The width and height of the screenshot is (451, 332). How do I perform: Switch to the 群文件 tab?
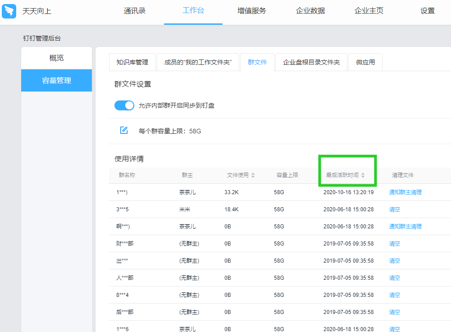pos(257,62)
